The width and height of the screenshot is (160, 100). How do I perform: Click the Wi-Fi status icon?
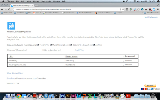[134, 1]
